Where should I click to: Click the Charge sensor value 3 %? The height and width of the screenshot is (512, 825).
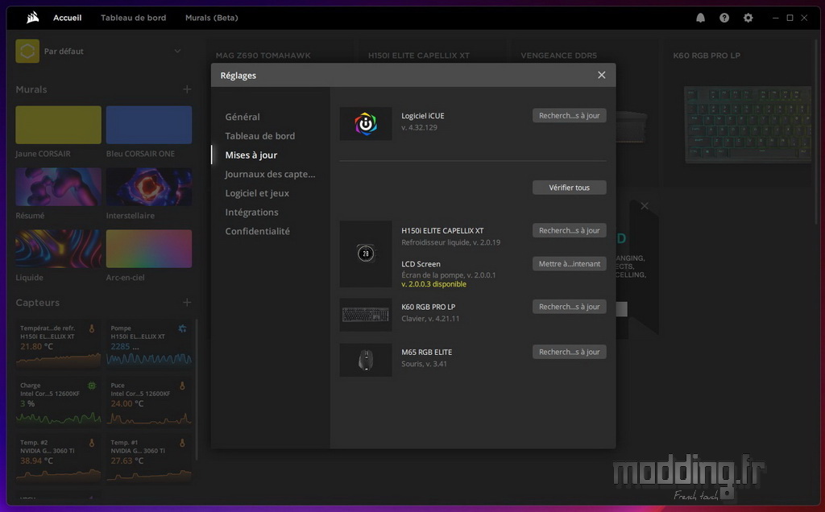coord(27,404)
